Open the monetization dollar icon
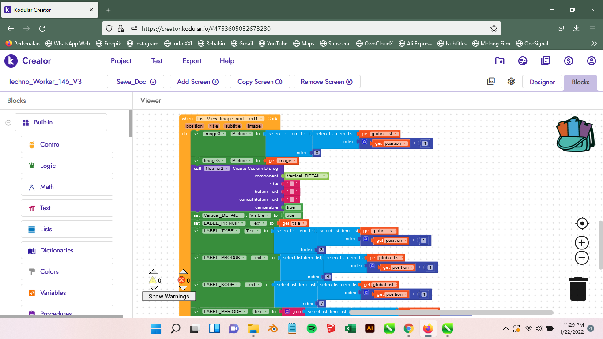The width and height of the screenshot is (603, 339). pos(569,61)
